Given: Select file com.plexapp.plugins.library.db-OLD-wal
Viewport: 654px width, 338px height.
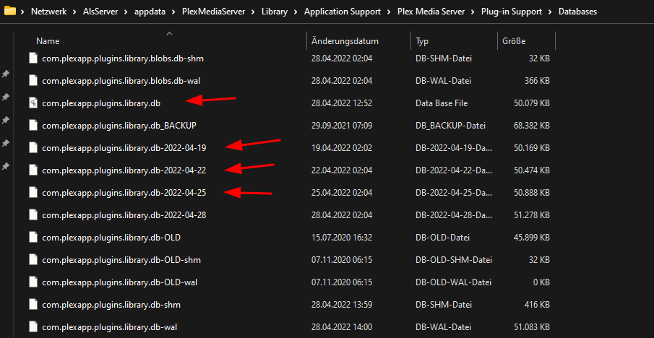Looking at the screenshot, I should 120,282.
